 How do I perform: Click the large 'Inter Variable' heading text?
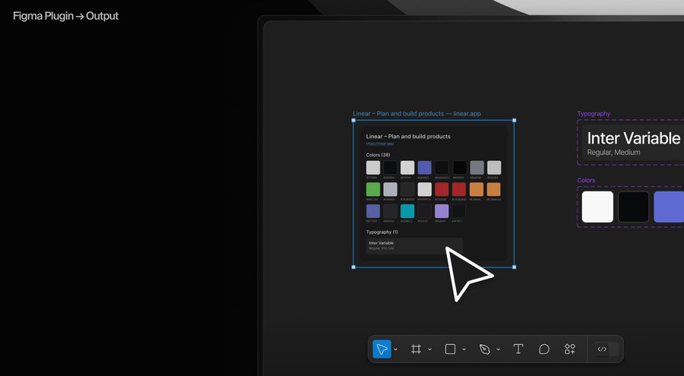633,138
